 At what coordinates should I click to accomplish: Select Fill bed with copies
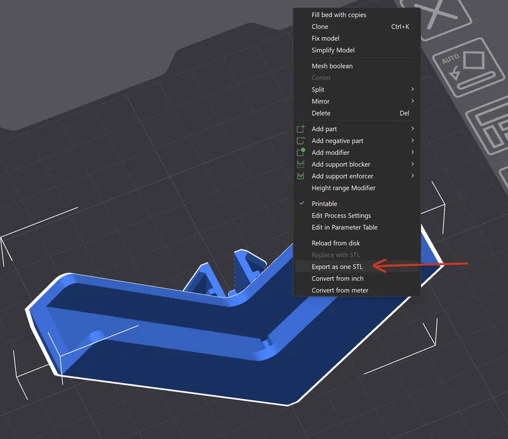click(x=338, y=15)
